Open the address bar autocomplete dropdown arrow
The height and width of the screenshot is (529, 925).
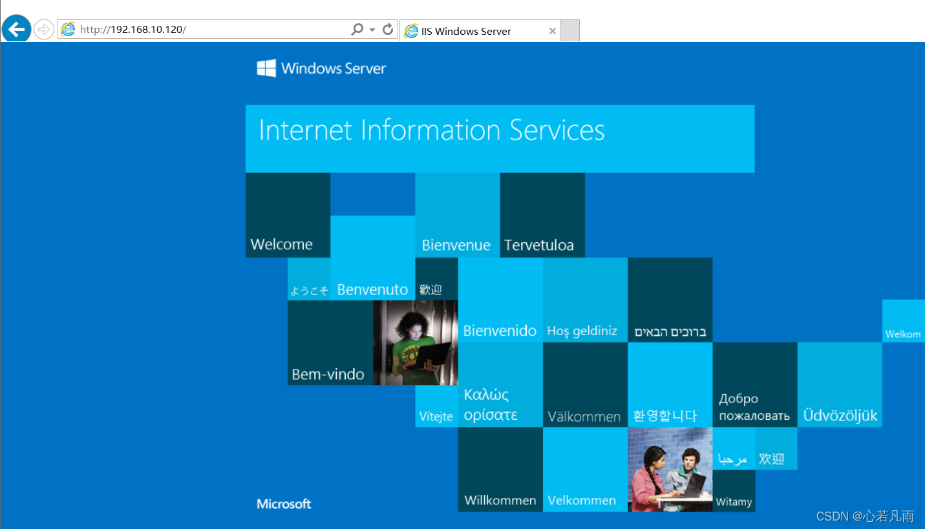click(x=372, y=30)
